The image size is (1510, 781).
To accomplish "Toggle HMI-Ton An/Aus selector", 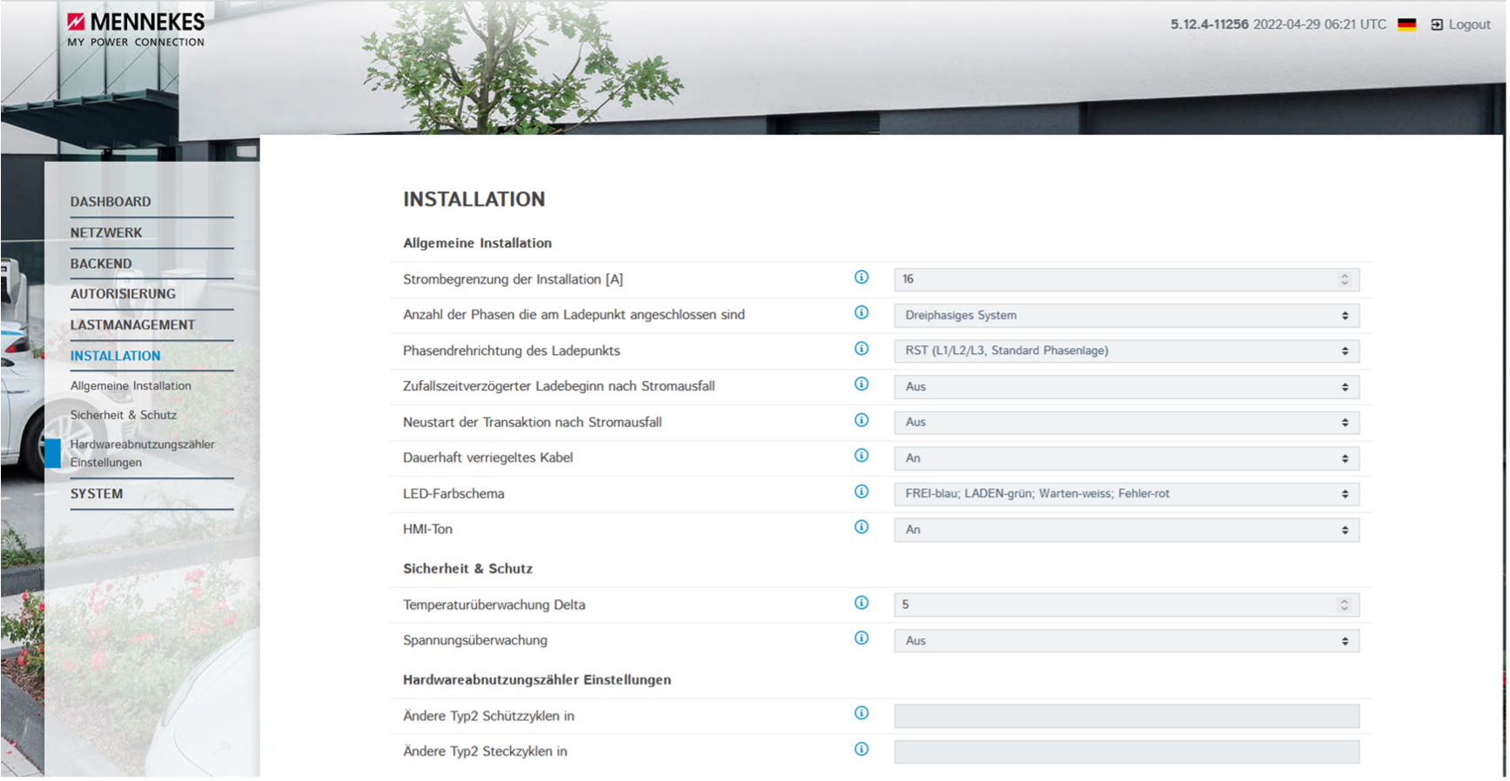I will point(1125,530).
